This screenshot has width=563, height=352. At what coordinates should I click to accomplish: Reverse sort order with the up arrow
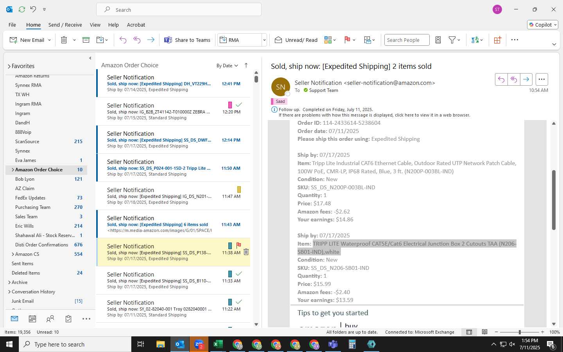pyautogui.click(x=246, y=65)
